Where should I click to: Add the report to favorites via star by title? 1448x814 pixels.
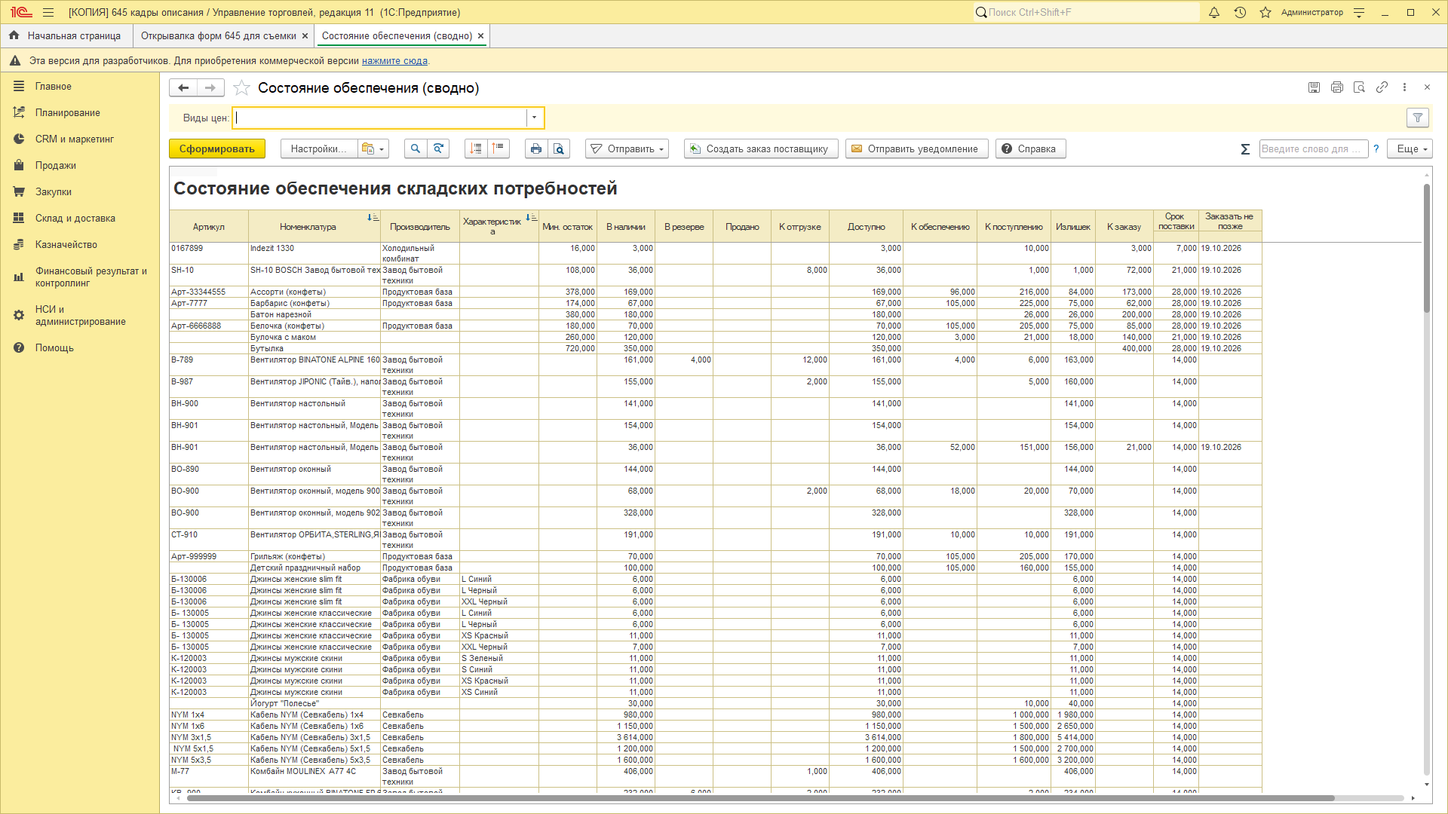tap(241, 88)
